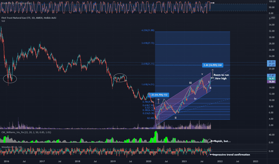Click 2016 on the time axis
Image resolution: width=279 pixels, height=164 pixels.
6,161
